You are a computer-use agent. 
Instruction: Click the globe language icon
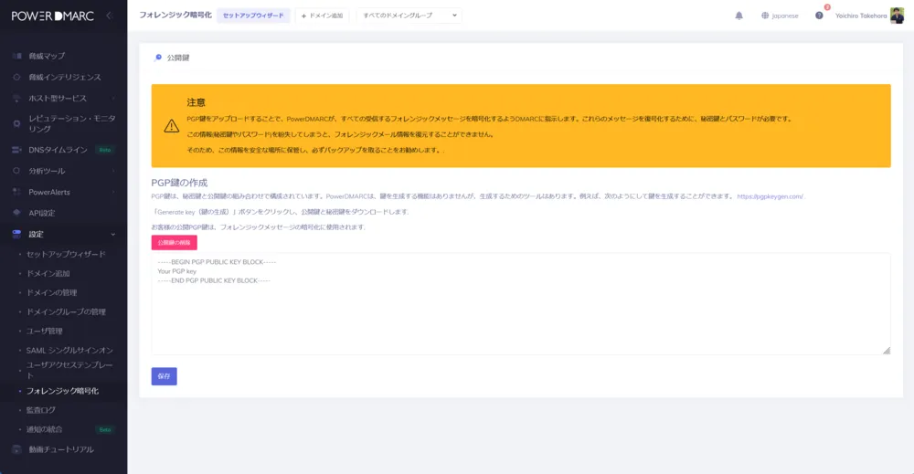point(765,16)
